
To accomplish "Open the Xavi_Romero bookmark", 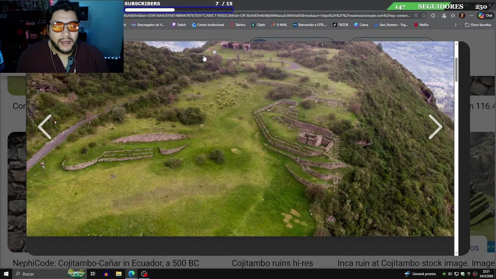I will pos(391,25).
